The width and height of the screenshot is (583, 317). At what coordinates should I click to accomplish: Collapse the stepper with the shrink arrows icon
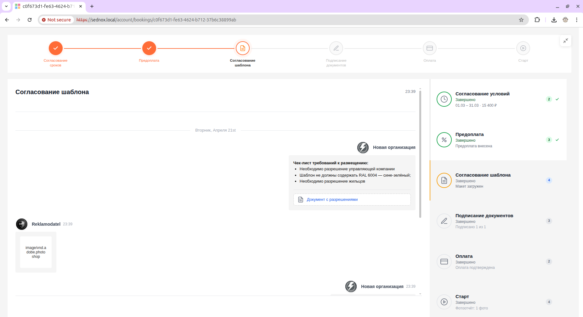pos(566,41)
